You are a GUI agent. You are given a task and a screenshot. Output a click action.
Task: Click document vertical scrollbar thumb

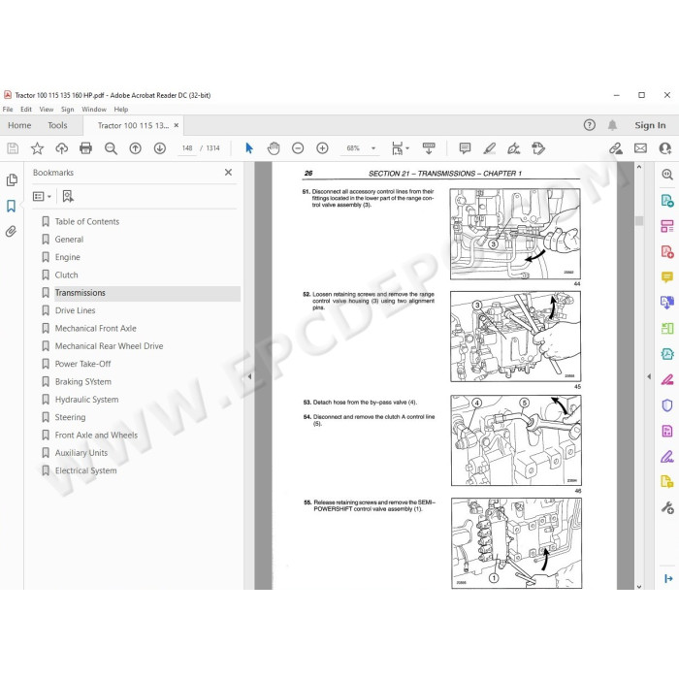(639, 221)
